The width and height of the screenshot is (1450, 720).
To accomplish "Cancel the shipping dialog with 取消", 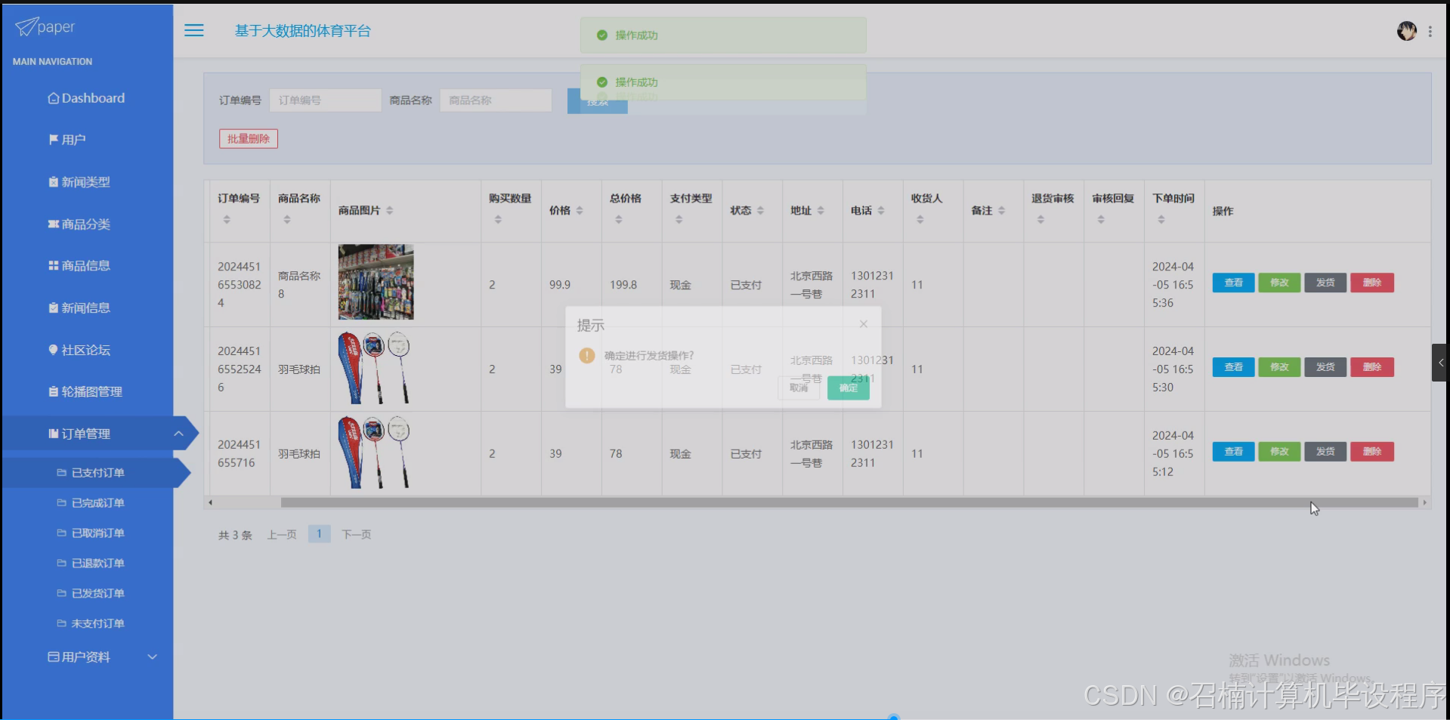I will point(799,388).
